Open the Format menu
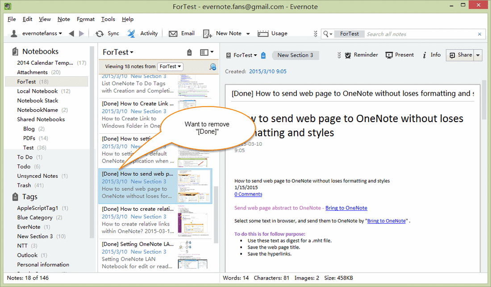The image size is (491, 287). pyautogui.click(x=86, y=19)
